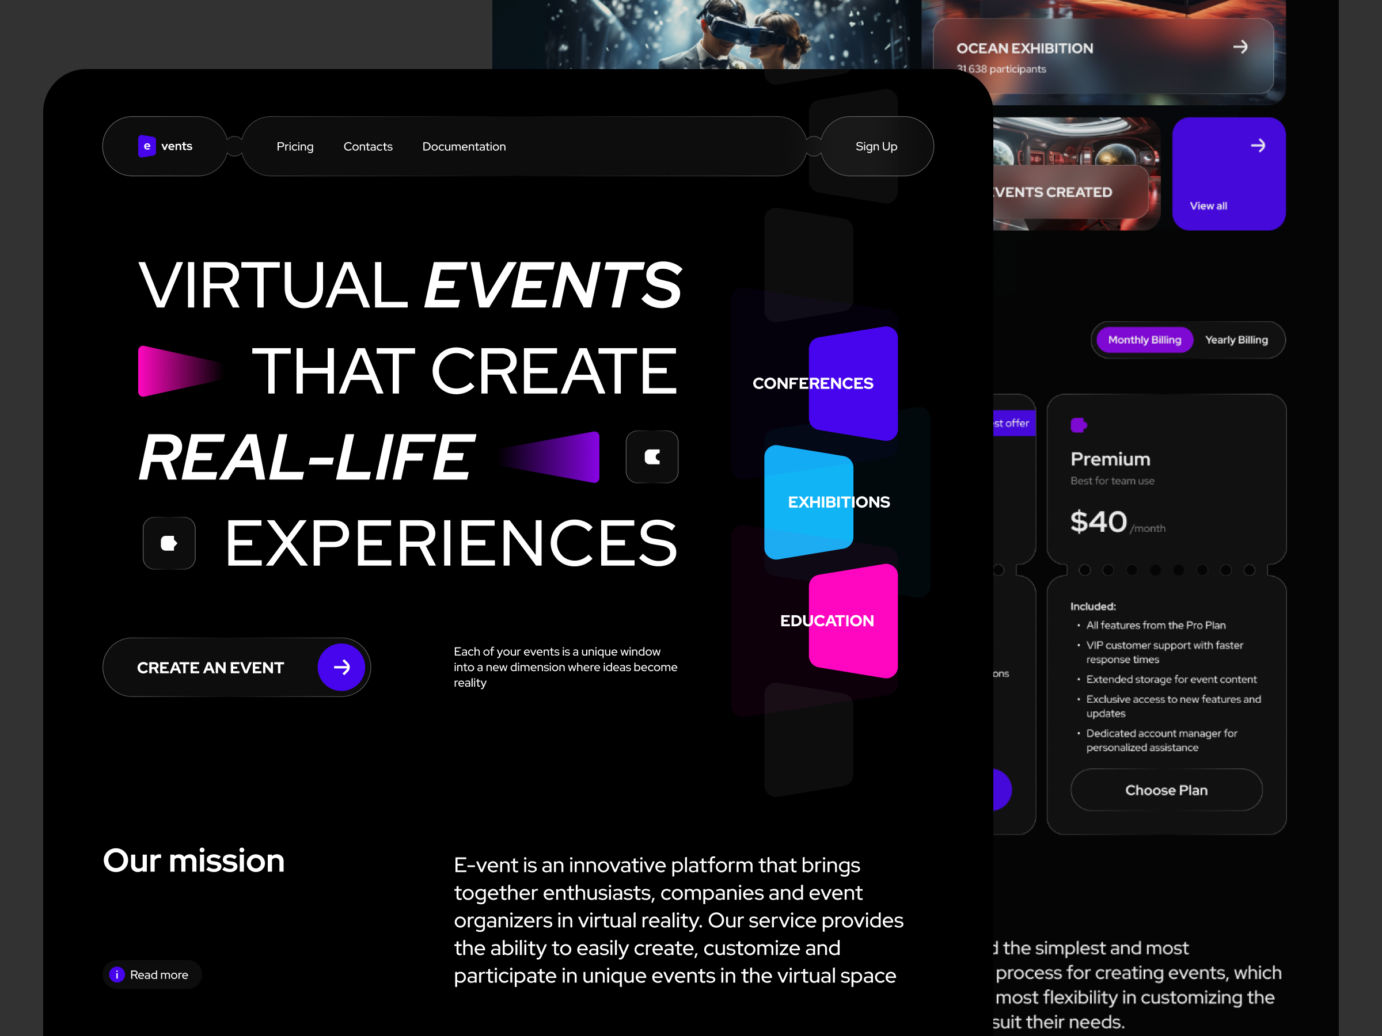Open the Documentation page
Image resolution: width=1382 pixels, height=1036 pixels.
(464, 146)
